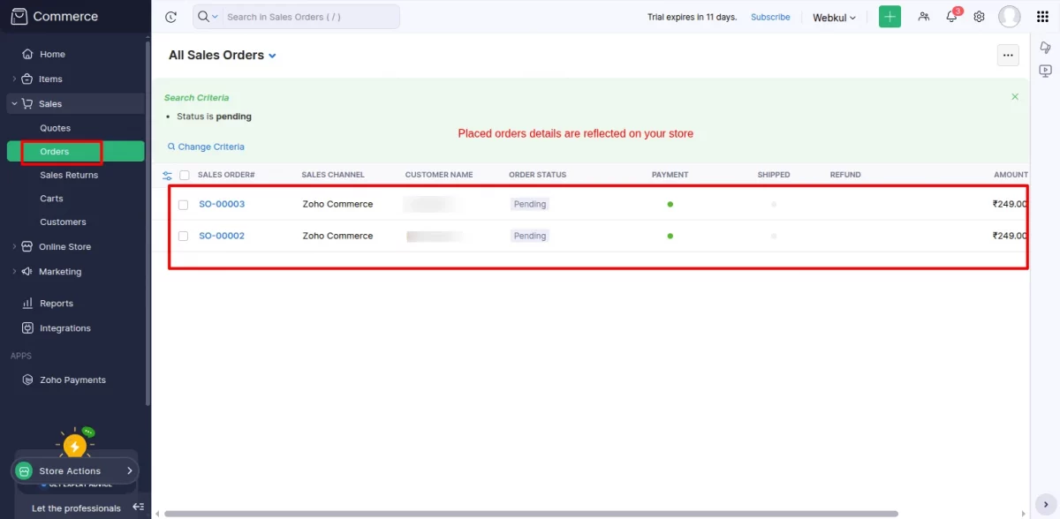
Task: Click the green payment dot for SO-00003
Action: coord(670,204)
